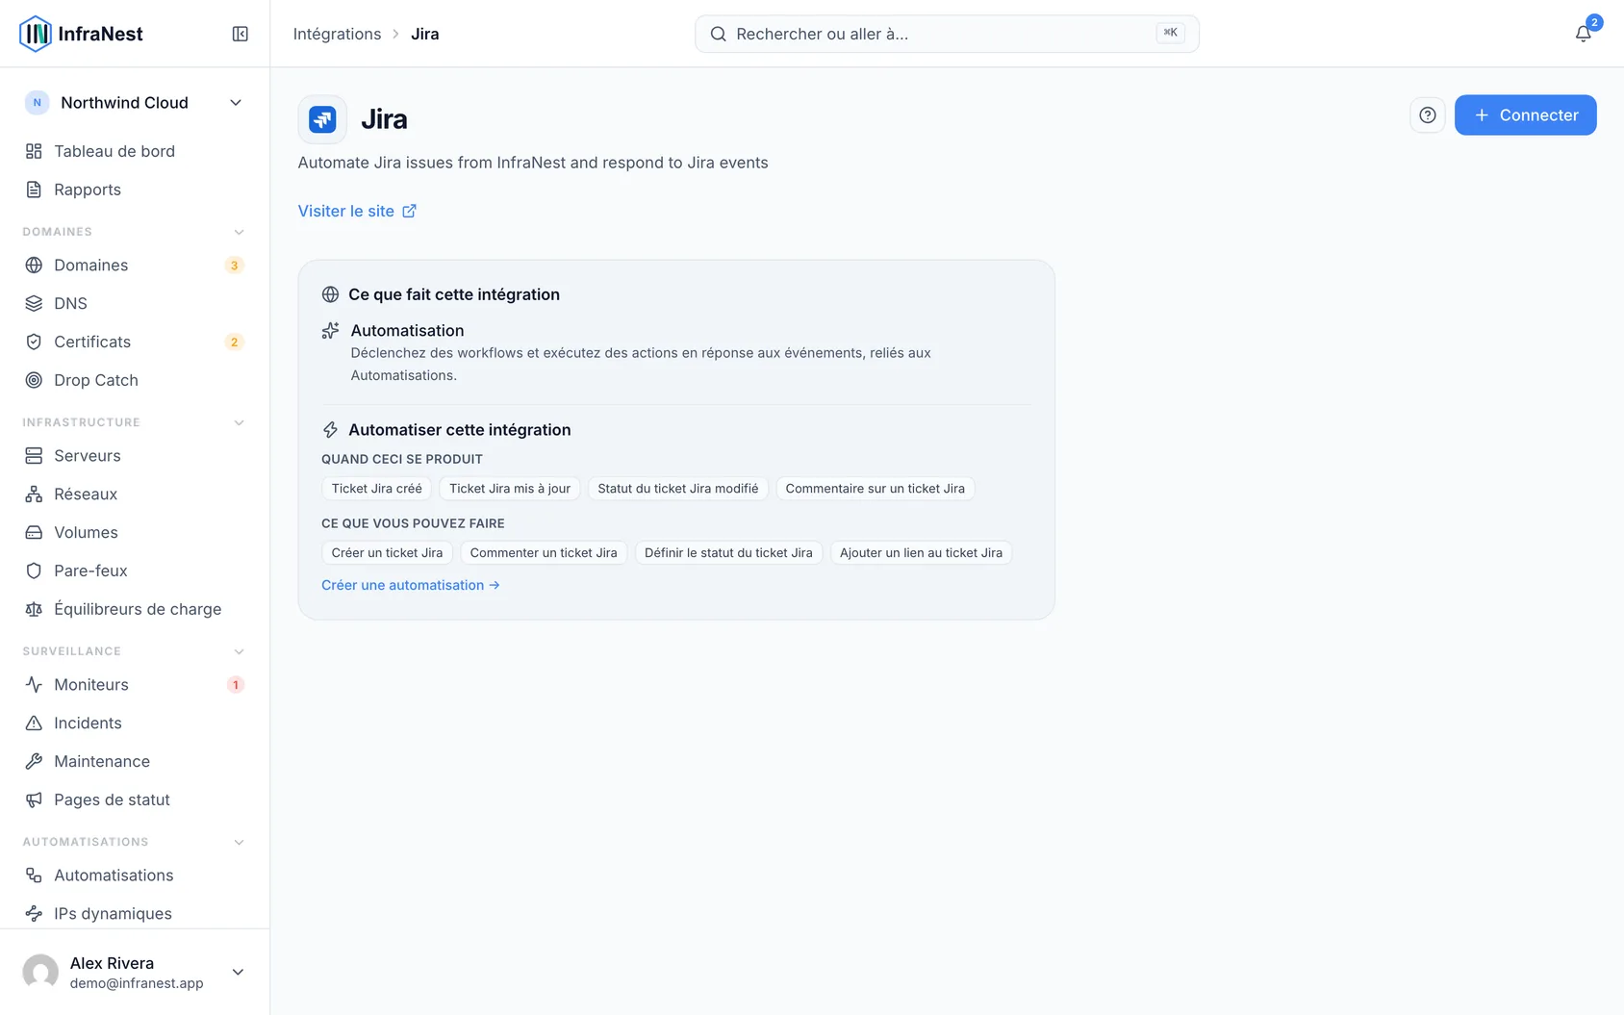Click the DNS layers icon
The image size is (1624, 1015).
coord(34,303)
